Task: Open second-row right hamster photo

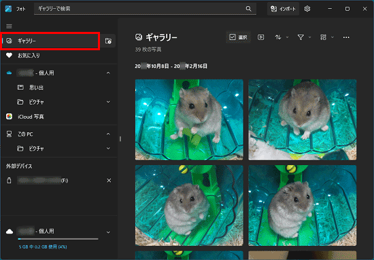Action: pyautogui.click(x=302, y=205)
